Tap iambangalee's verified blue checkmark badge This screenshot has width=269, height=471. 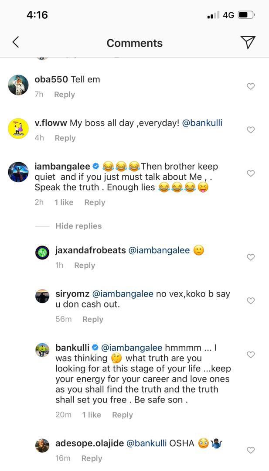(95, 166)
